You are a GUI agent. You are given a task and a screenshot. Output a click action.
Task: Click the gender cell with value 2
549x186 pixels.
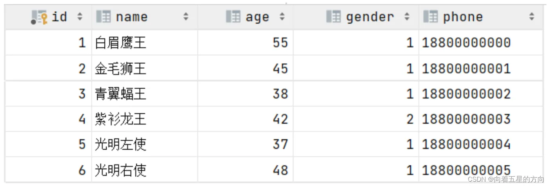pos(410,119)
